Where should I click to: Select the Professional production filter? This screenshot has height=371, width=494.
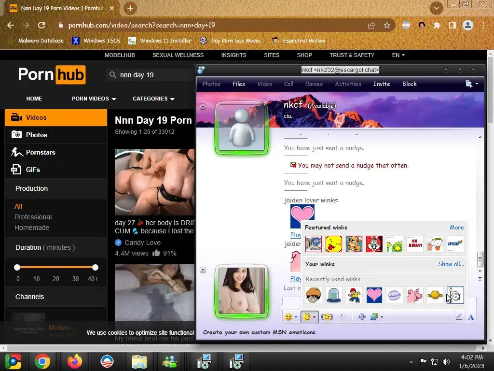coord(33,217)
